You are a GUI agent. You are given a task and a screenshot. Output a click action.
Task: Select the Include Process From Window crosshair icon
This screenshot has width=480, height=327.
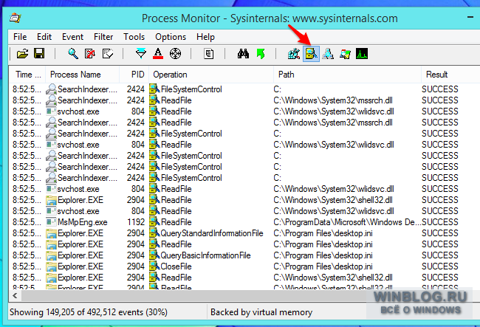(176, 54)
